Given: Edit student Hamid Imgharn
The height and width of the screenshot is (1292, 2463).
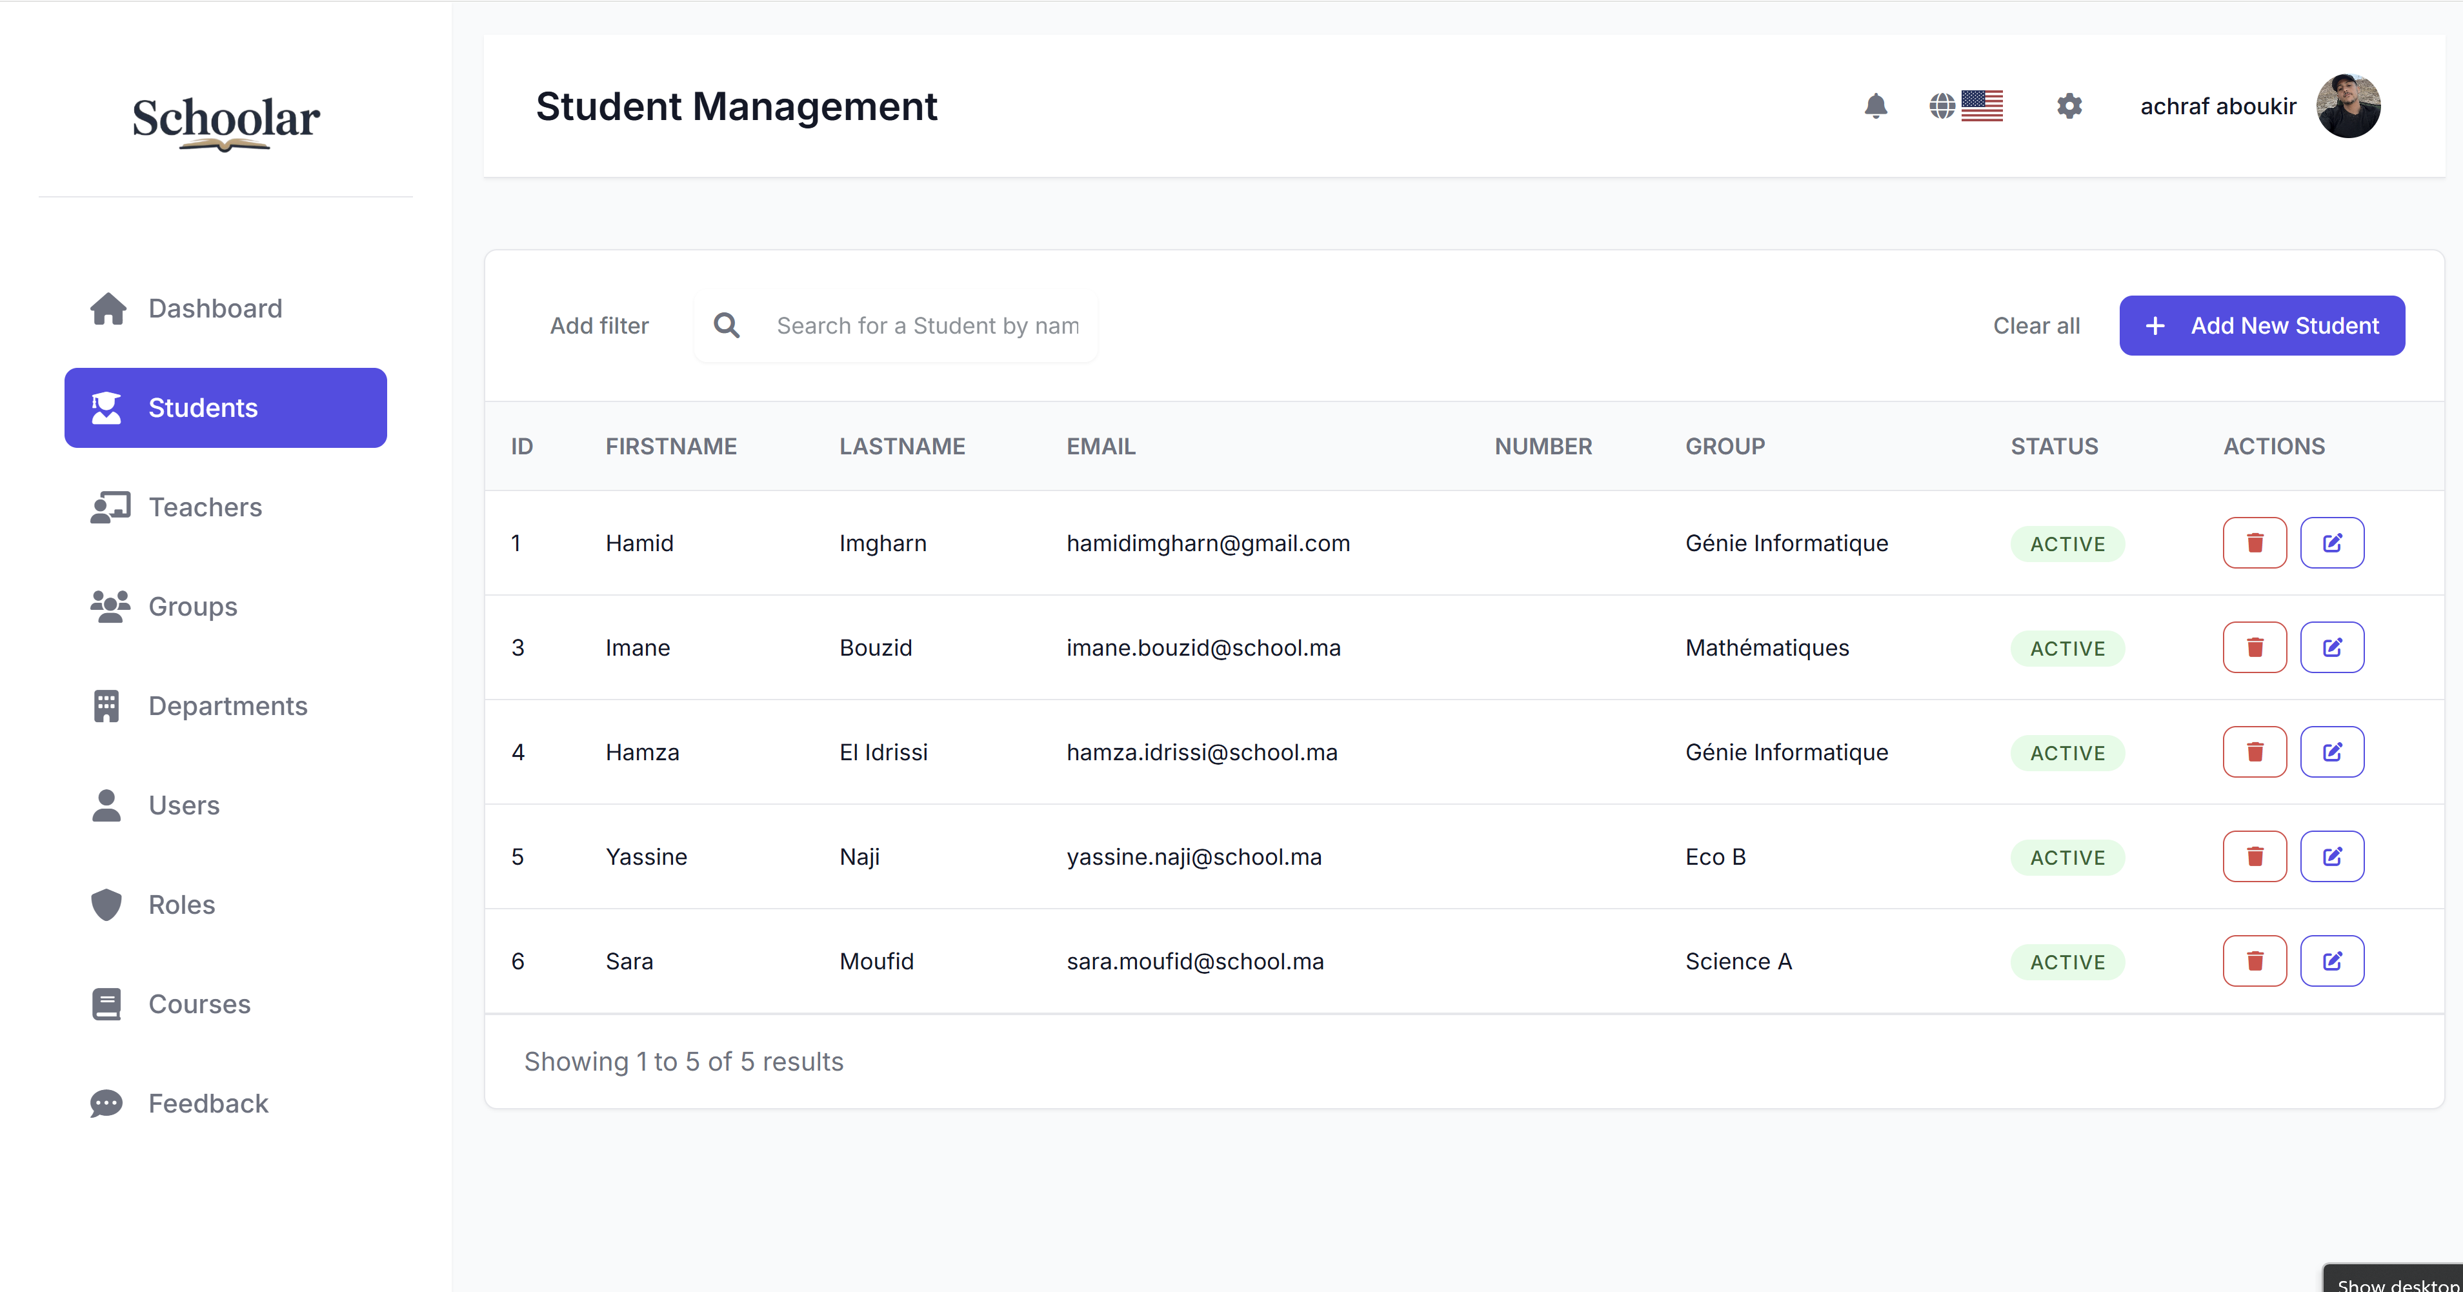Looking at the screenshot, I should click(2332, 543).
